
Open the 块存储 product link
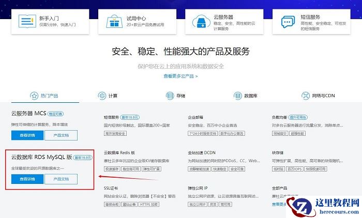(x=278, y=153)
